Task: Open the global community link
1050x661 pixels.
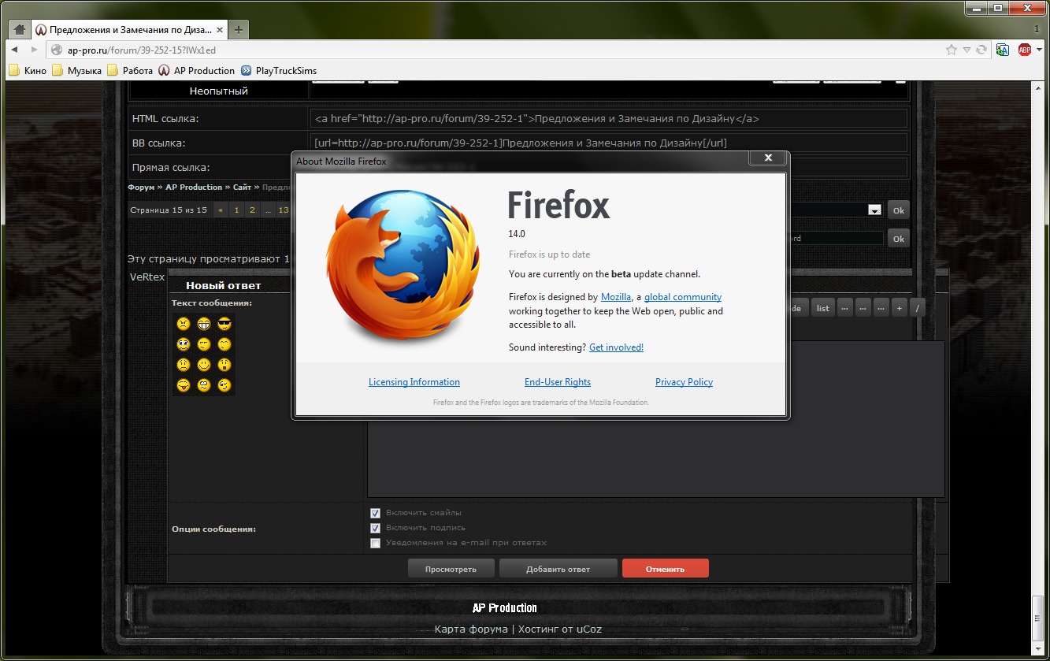Action: coord(683,297)
